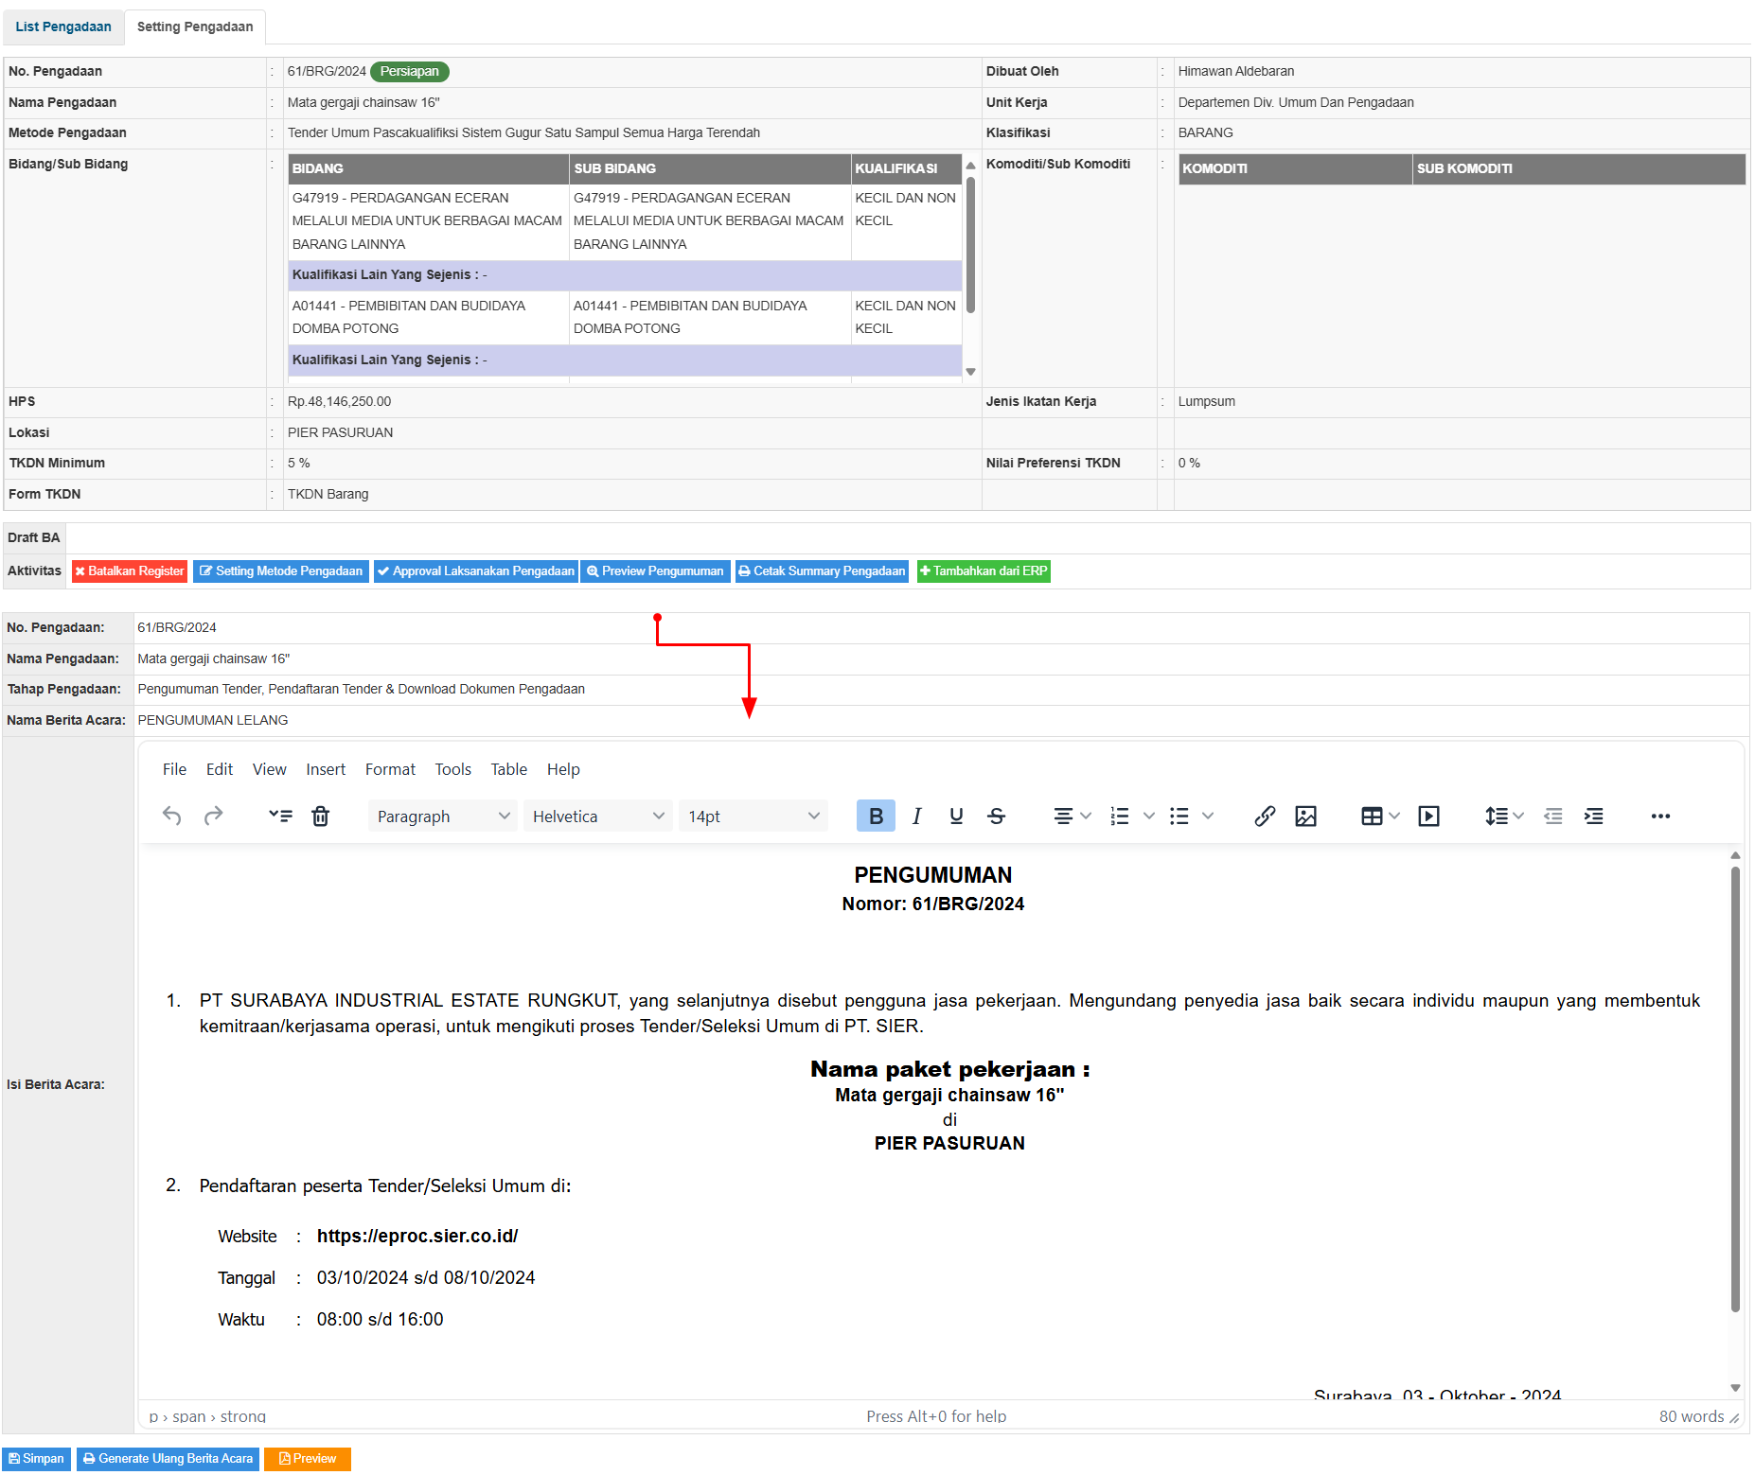The width and height of the screenshot is (1755, 1475).
Task: Open the Paragraph block format dropdown
Action: click(442, 817)
